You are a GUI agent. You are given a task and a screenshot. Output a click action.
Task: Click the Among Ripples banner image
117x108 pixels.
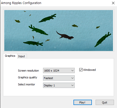[59, 30]
